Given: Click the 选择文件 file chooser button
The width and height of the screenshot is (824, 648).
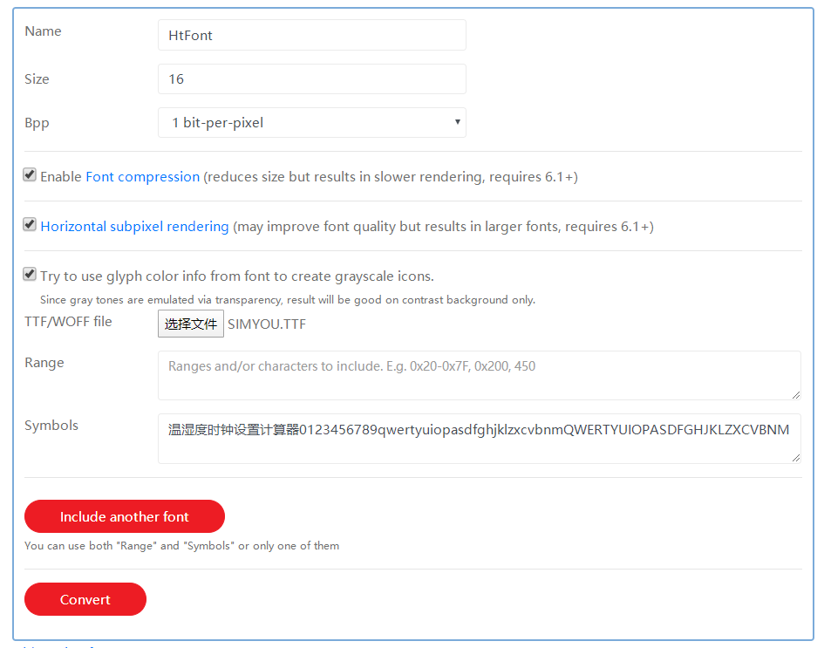Looking at the screenshot, I should [x=191, y=324].
